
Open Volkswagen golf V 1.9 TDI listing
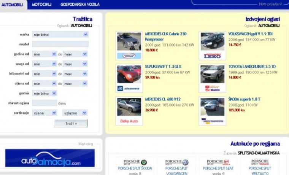click(250, 34)
